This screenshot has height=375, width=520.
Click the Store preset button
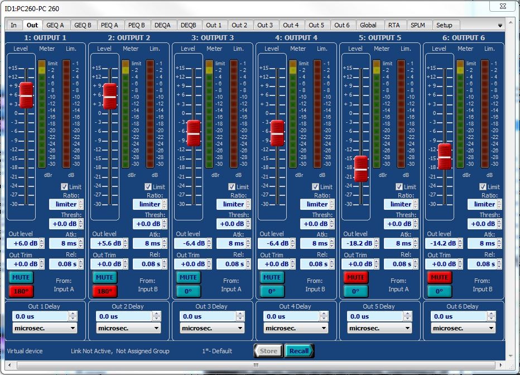click(268, 351)
